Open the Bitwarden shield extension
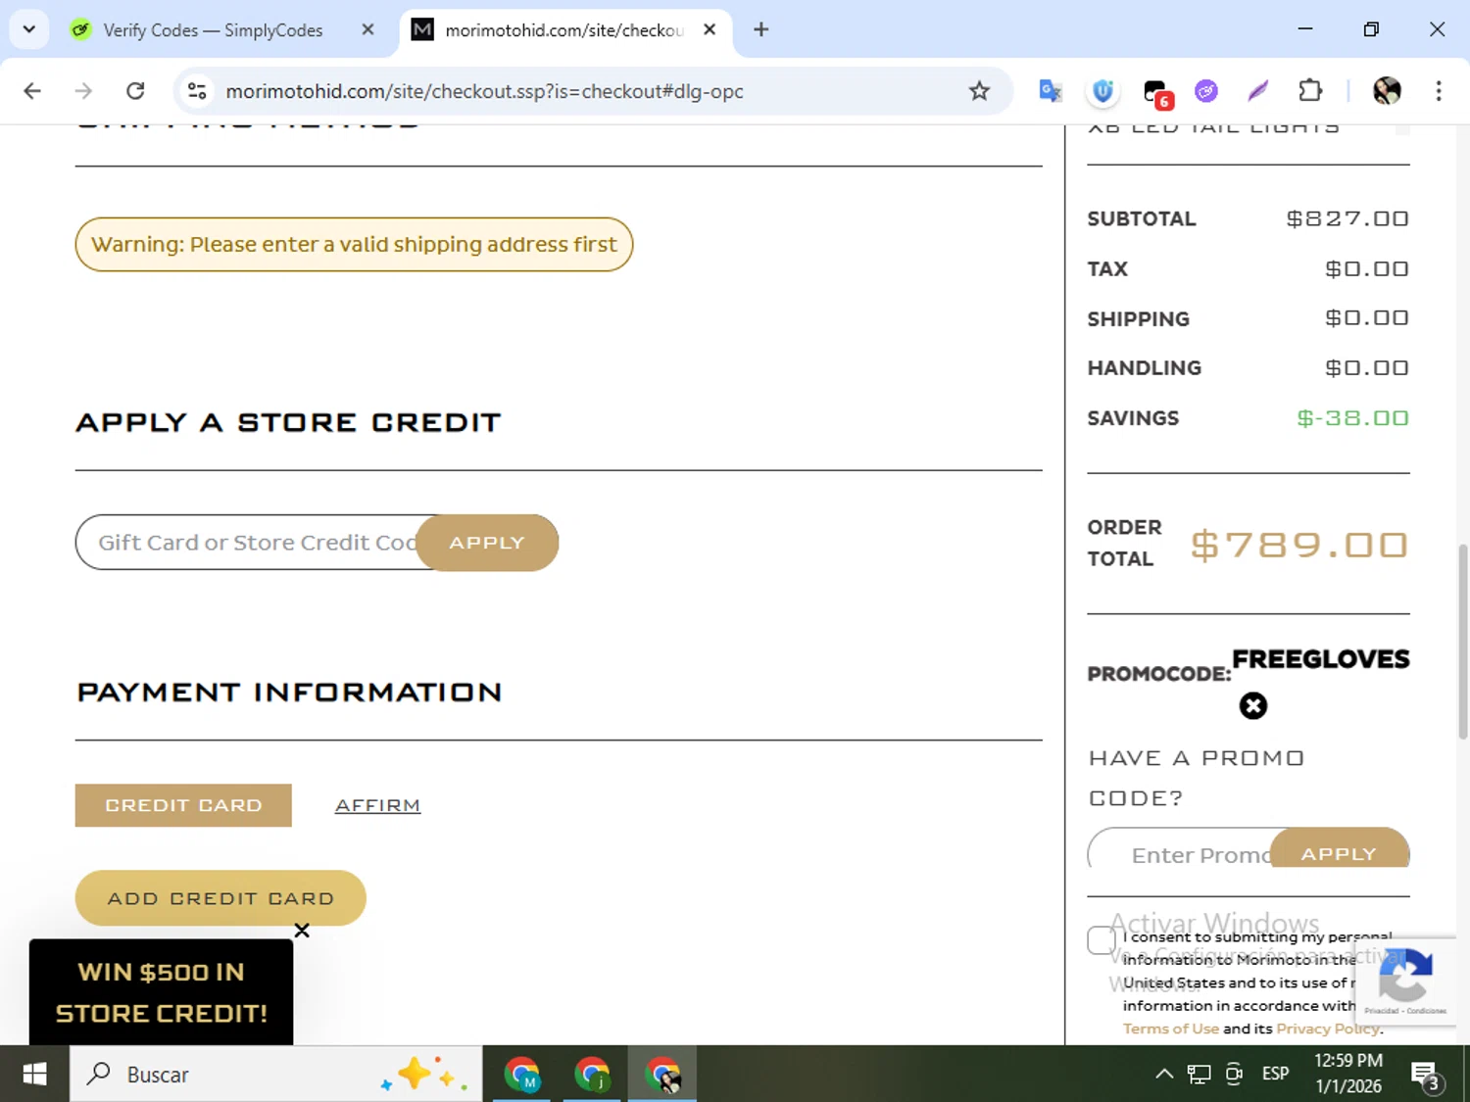1470x1102 pixels. tap(1102, 91)
